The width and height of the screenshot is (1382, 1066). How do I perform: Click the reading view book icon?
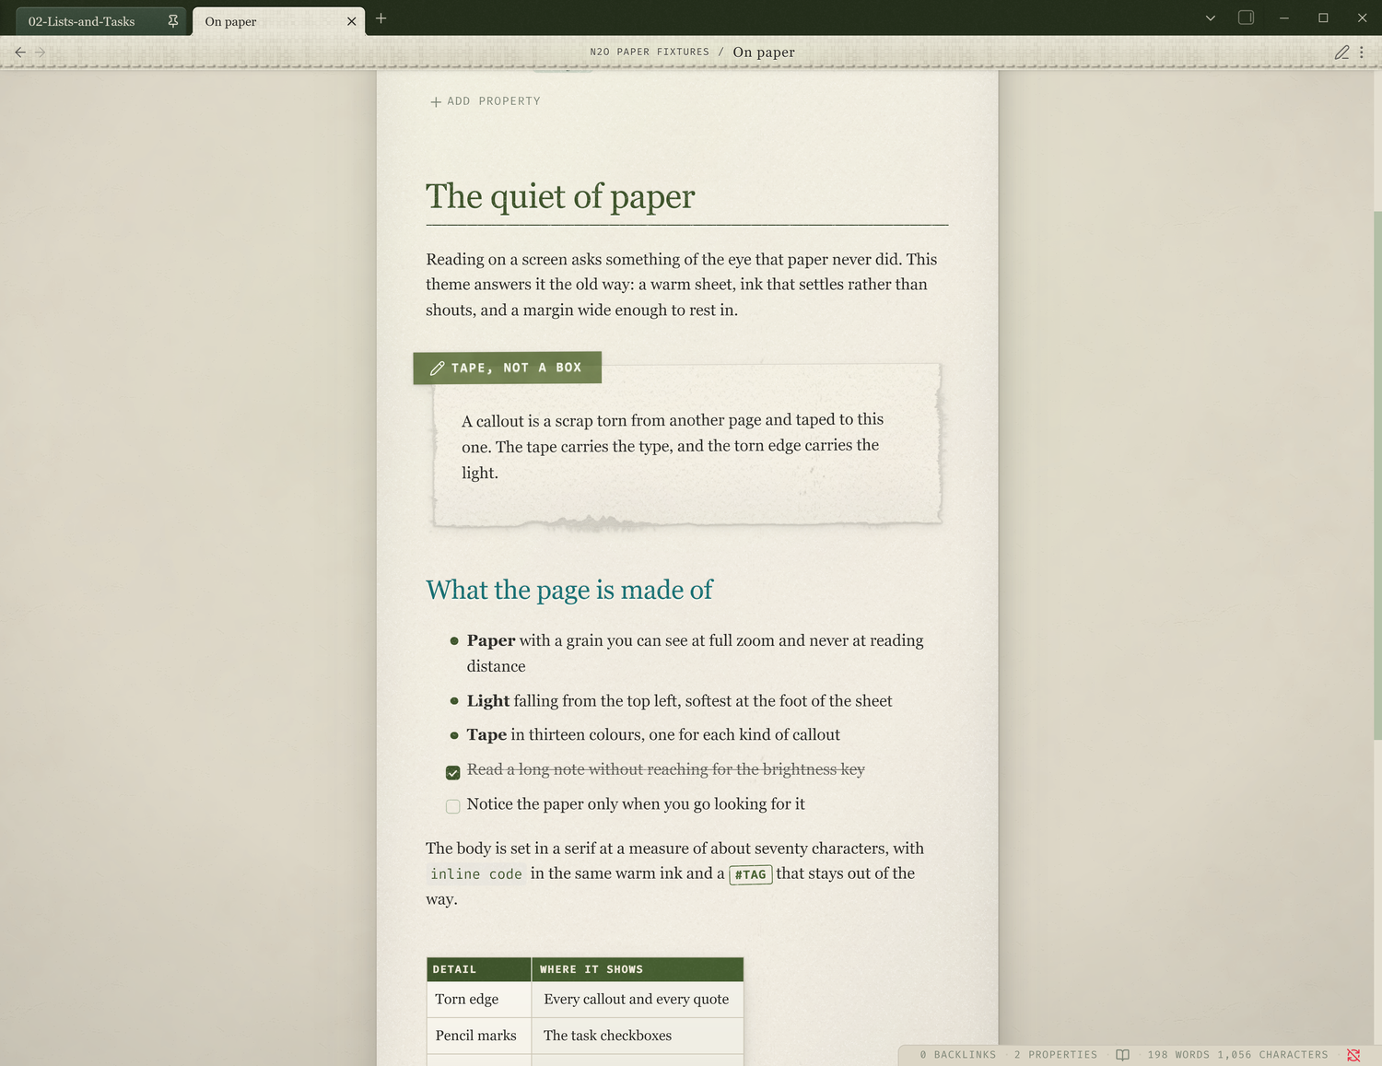1122,1055
